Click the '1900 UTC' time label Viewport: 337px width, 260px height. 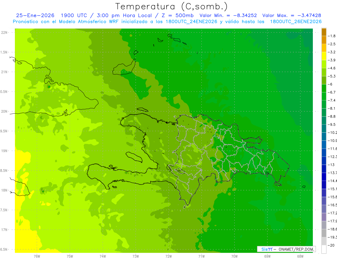pos(74,15)
